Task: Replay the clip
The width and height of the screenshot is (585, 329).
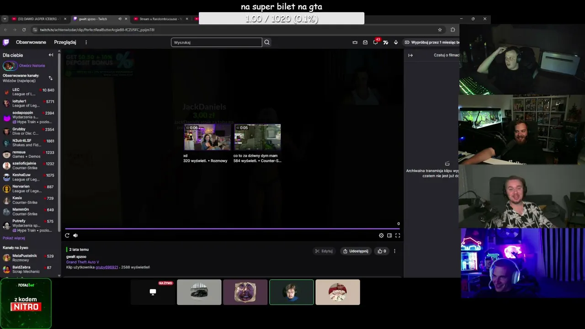Action: point(67,235)
